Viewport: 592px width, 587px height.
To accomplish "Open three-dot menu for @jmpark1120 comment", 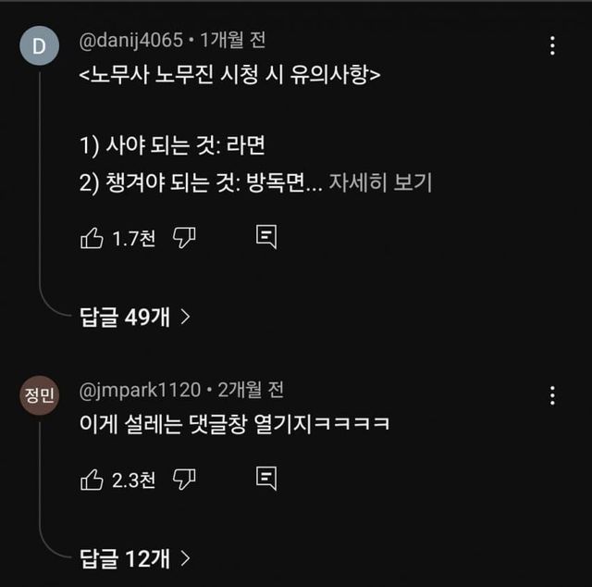I will click(x=552, y=395).
